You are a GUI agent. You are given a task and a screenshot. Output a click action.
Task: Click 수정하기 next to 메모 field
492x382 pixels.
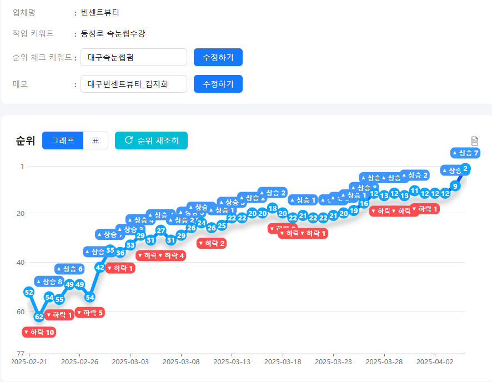point(218,84)
